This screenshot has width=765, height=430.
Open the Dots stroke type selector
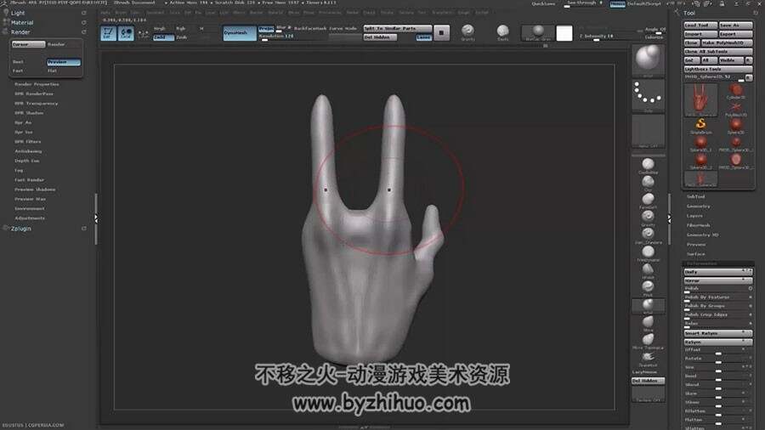648,96
